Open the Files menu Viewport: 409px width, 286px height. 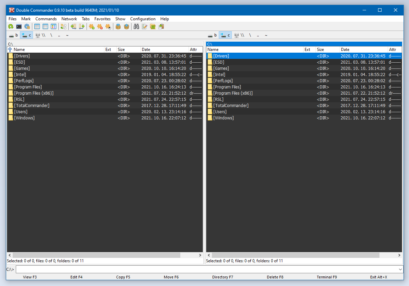coord(12,19)
